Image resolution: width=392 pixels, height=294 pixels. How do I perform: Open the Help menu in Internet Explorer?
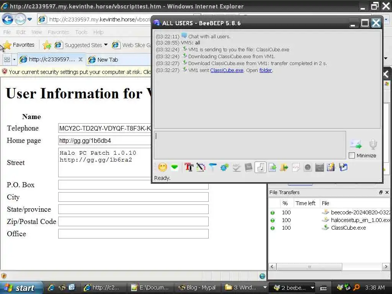pyautogui.click(x=98, y=32)
